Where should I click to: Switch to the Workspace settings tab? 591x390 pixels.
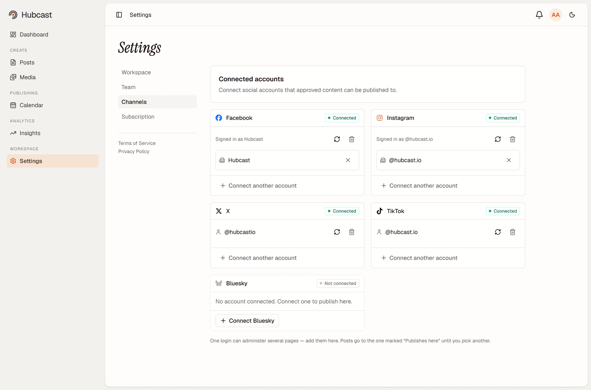tap(157, 72)
